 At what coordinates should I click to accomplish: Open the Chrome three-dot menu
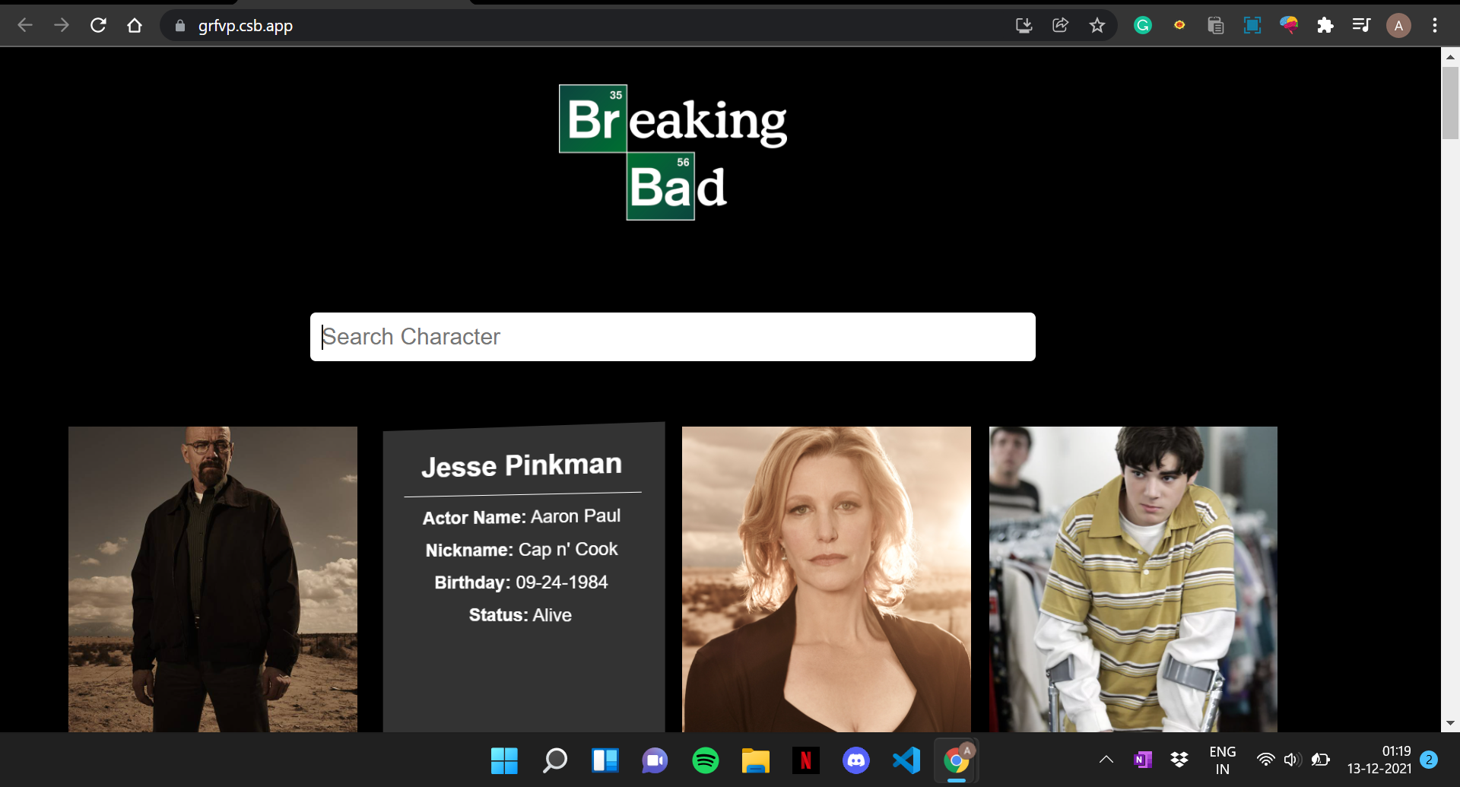tap(1435, 25)
